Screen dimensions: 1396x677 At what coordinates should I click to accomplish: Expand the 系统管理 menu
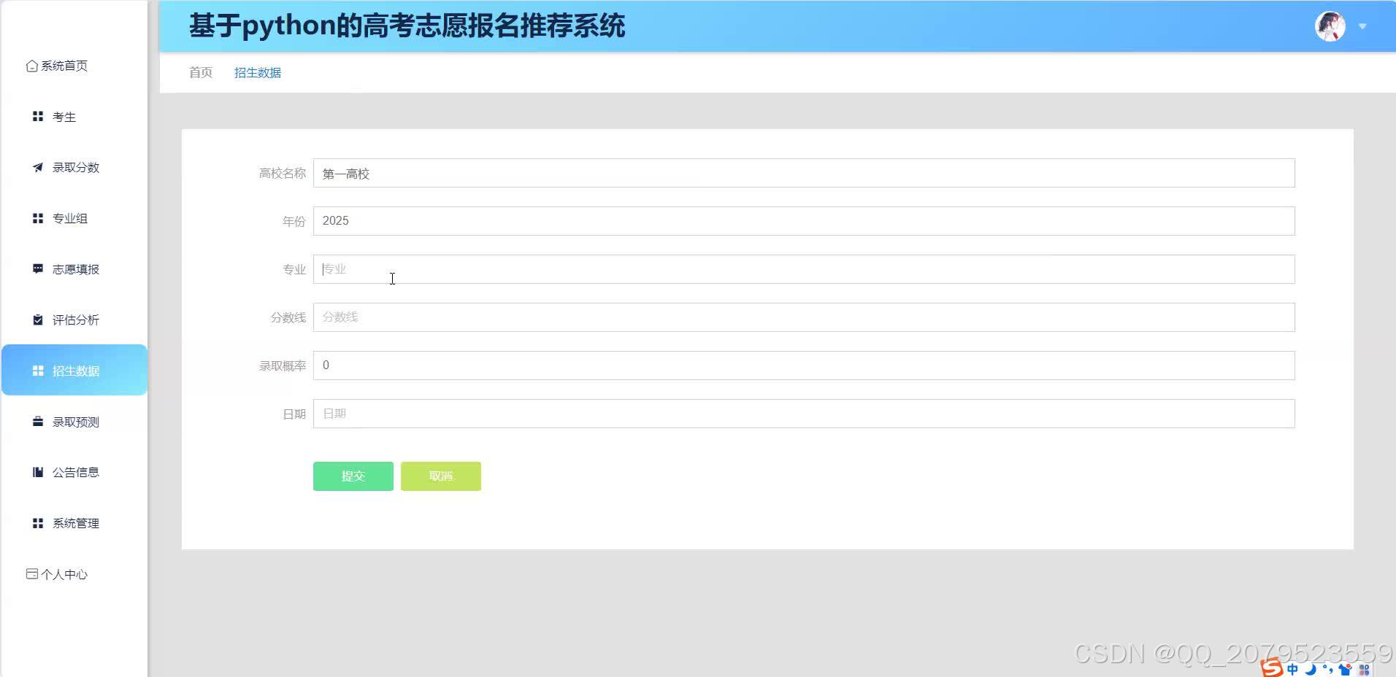pos(74,523)
